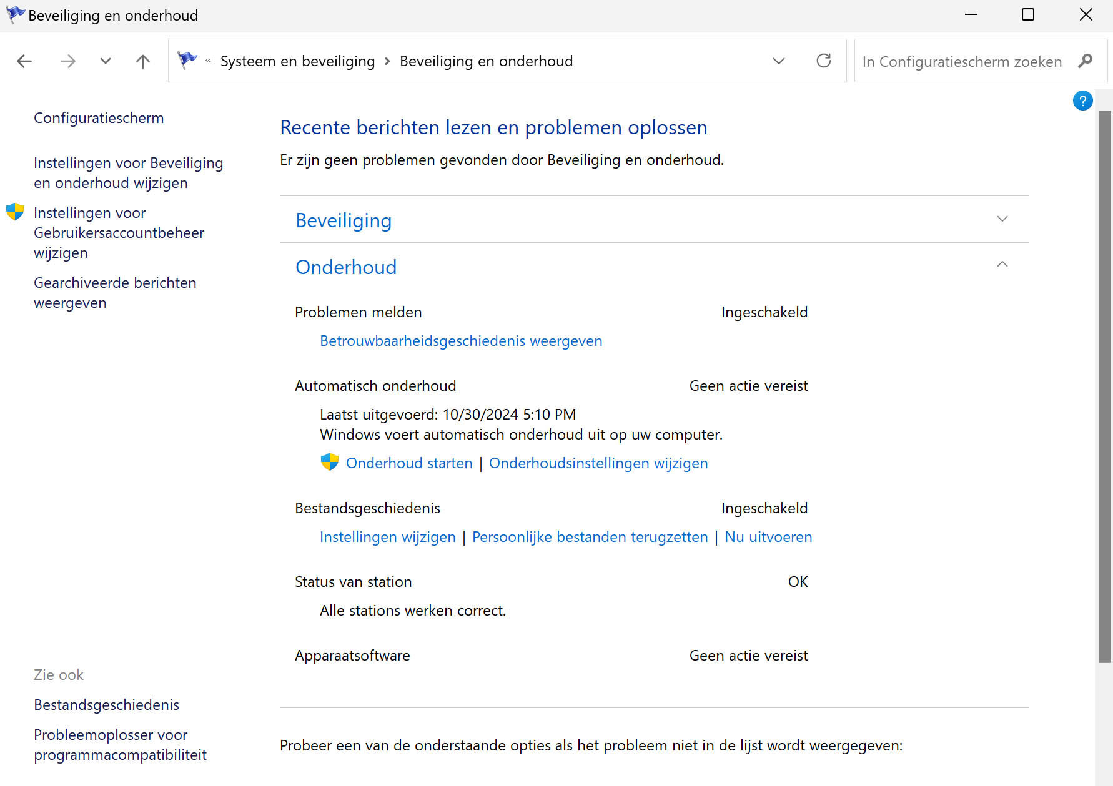Collapse the Onderhoud section chevron

(1002, 264)
